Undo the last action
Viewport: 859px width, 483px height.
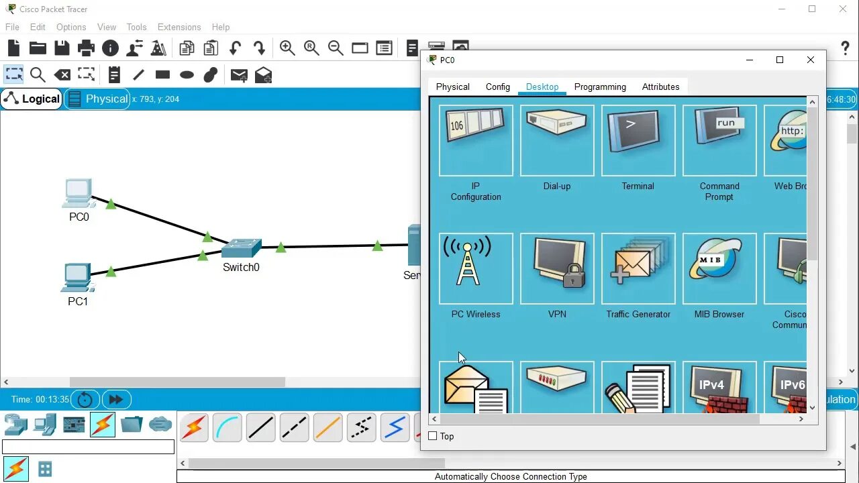[235, 48]
